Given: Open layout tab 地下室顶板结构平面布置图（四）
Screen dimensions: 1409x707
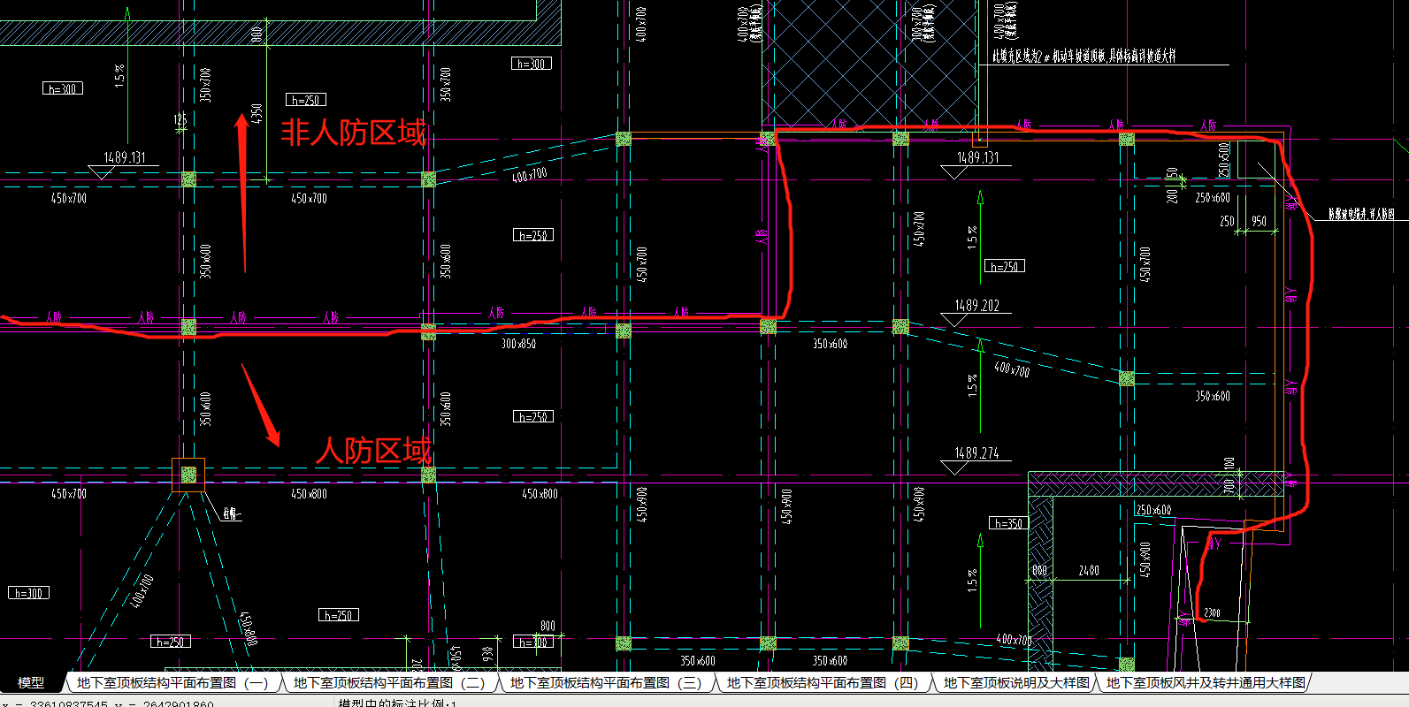Looking at the screenshot, I should (x=823, y=682).
